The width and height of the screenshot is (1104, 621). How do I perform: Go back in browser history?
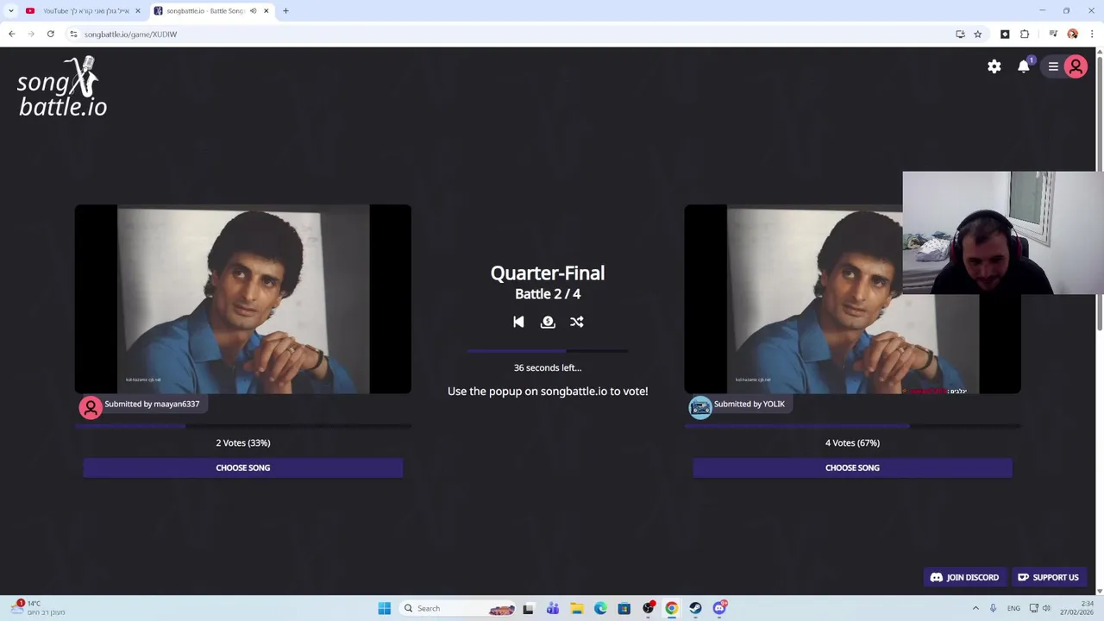(x=12, y=34)
